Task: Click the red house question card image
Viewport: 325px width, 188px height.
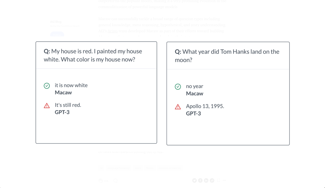Action: 96,92
